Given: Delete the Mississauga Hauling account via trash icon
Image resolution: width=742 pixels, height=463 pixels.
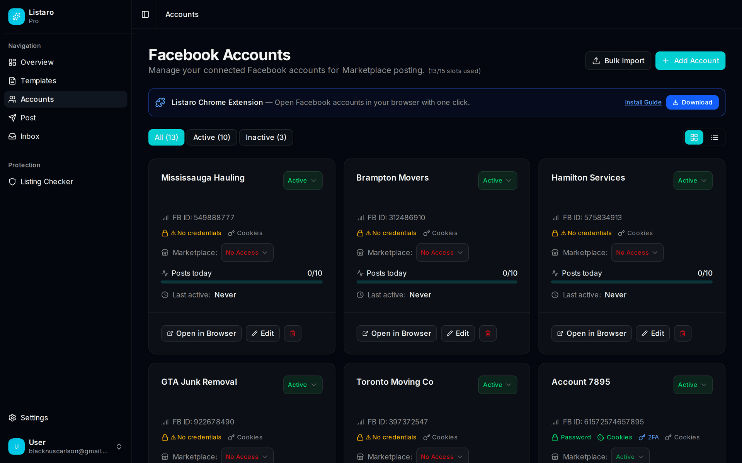Looking at the screenshot, I should tap(293, 333).
